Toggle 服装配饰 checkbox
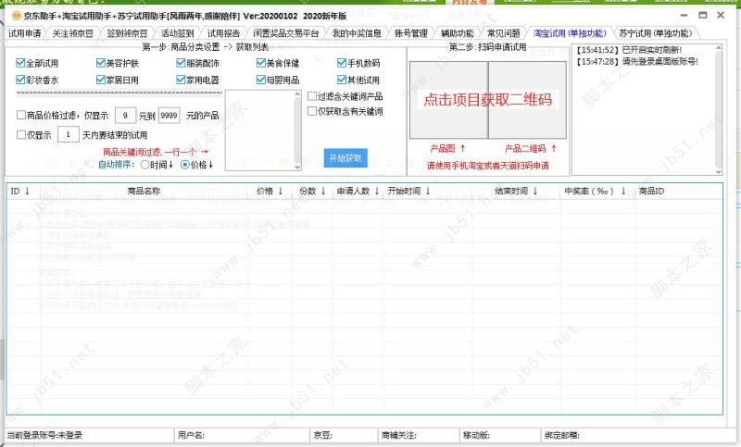 pyautogui.click(x=181, y=63)
